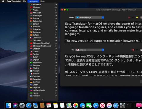
Task: Choose Catalan in Languages menu
Action: 43,35
